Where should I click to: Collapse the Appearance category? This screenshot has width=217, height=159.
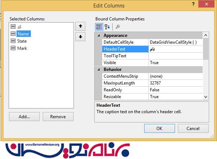[98, 35]
